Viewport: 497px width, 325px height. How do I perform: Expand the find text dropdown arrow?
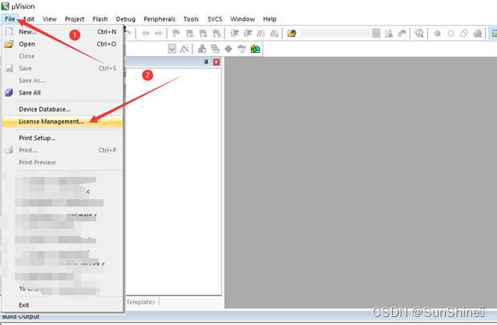click(x=376, y=34)
